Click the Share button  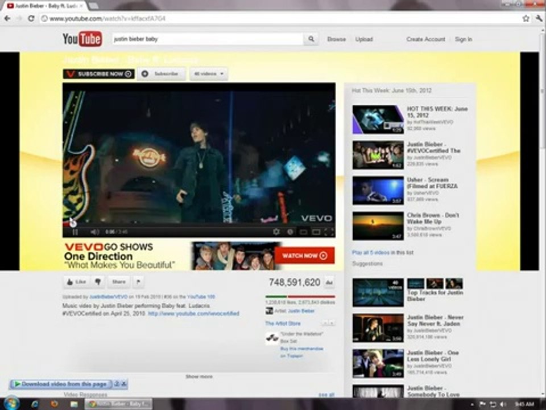(119, 282)
